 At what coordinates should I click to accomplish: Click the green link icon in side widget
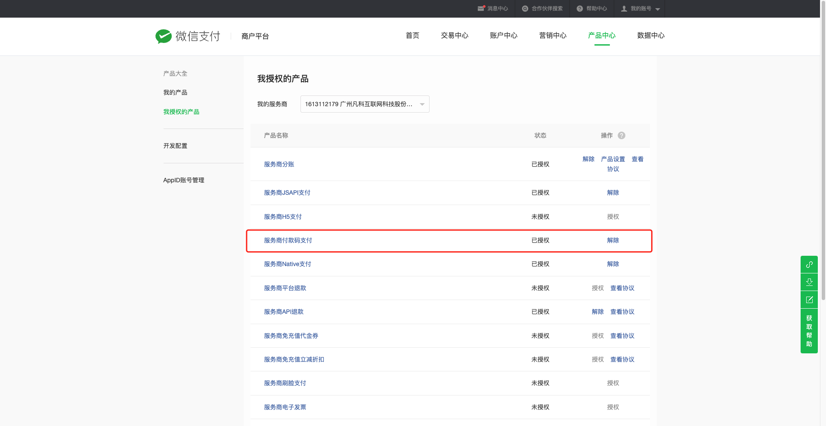click(809, 264)
